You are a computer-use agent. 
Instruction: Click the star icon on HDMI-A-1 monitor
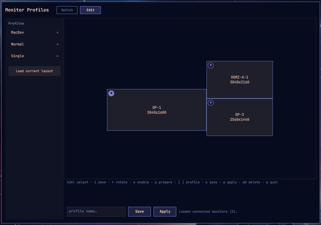(x=211, y=65)
